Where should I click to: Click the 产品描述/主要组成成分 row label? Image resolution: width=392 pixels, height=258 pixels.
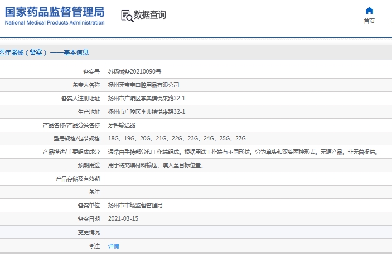click(x=71, y=152)
